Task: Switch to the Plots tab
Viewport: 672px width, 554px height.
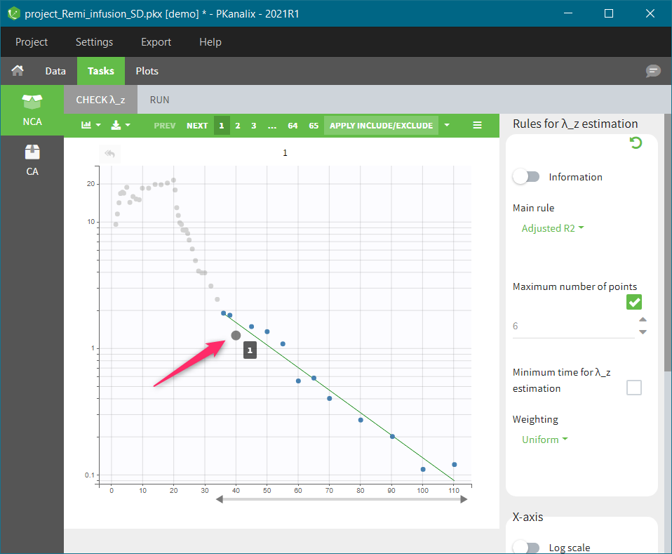Action: click(x=147, y=71)
